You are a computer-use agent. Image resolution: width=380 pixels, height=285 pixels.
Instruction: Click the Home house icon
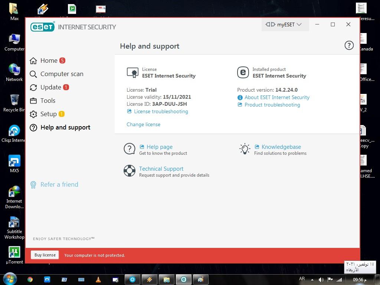[33, 60]
